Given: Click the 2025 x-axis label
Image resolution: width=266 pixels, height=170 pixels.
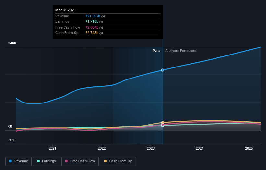Looking at the screenshot, I should (x=249, y=148).
